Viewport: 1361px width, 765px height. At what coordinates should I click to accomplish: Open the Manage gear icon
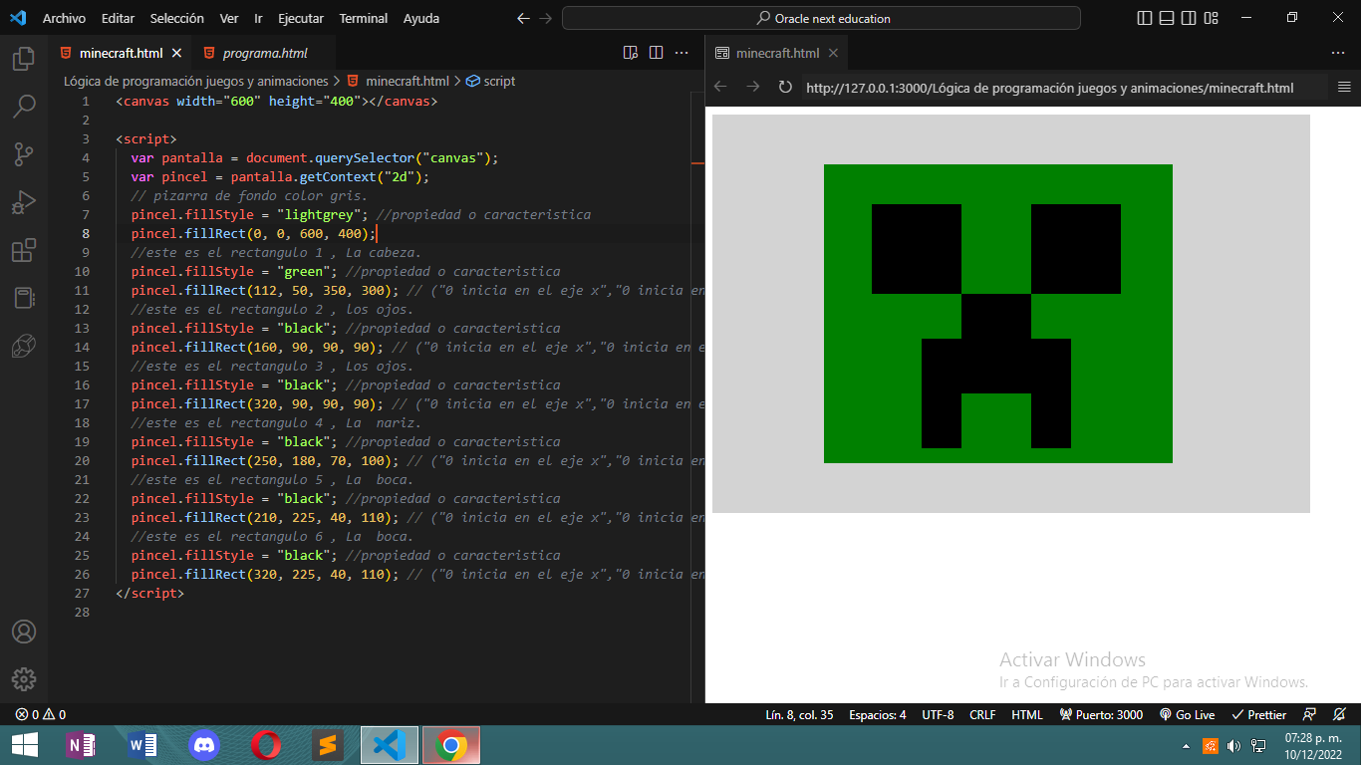click(24, 679)
